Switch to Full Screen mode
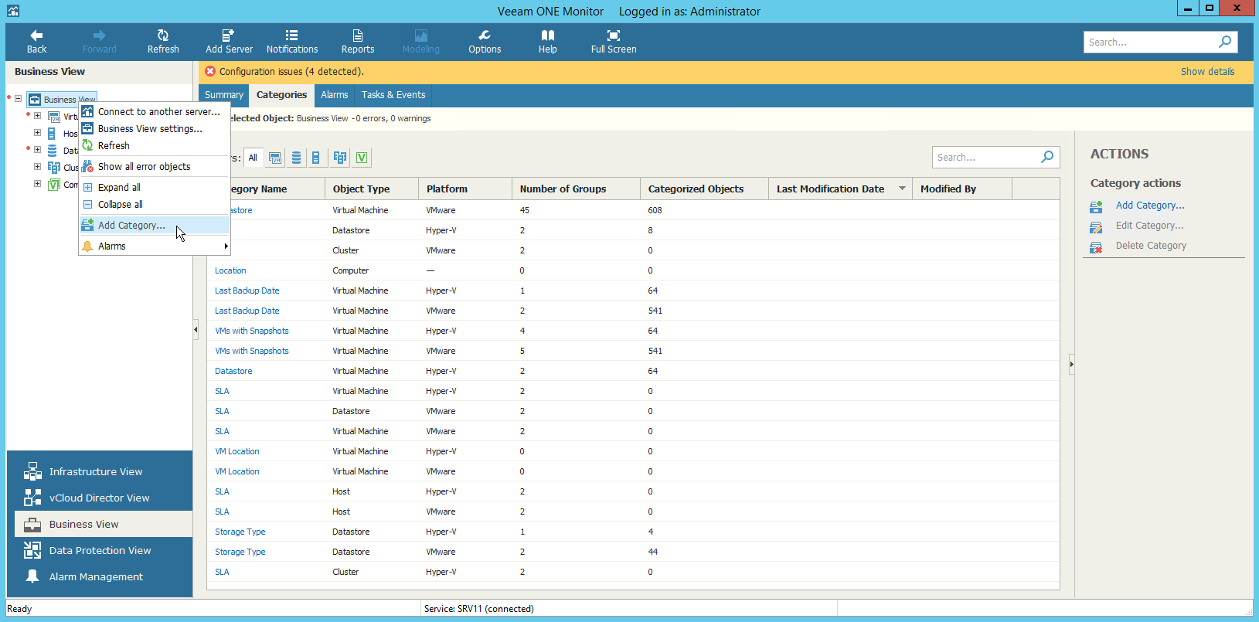Screen dimensions: 1259x622 point(614,42)
